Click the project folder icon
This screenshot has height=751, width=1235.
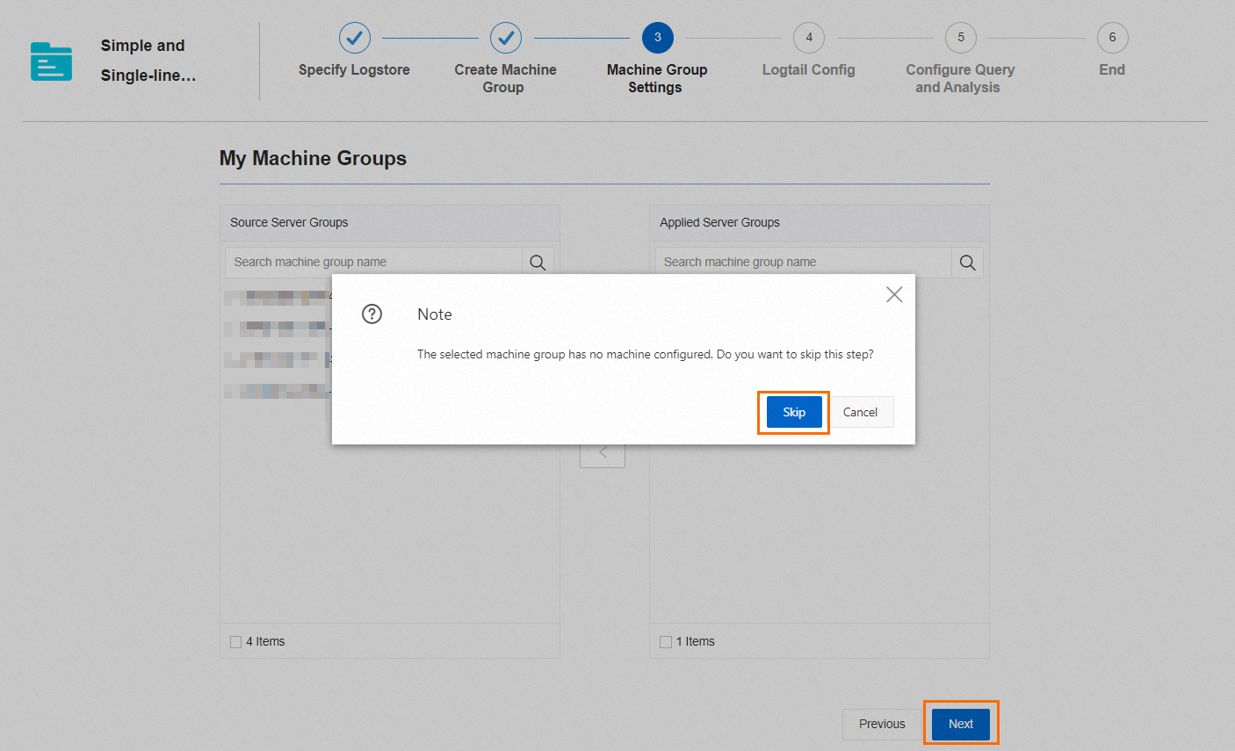(x=50, y=60)
